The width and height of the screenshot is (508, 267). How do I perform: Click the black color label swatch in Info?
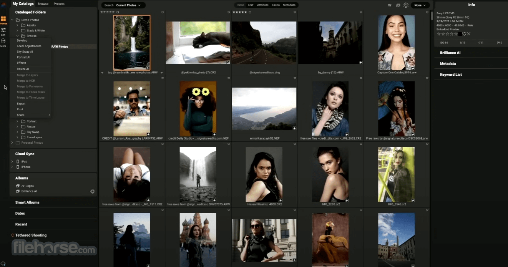click(460, 34)
